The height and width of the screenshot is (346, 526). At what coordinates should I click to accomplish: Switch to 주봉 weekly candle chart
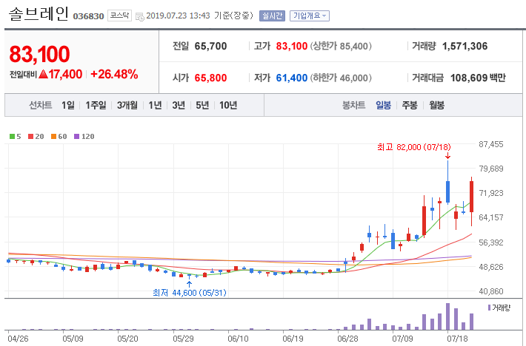click(x=410, y=106)
